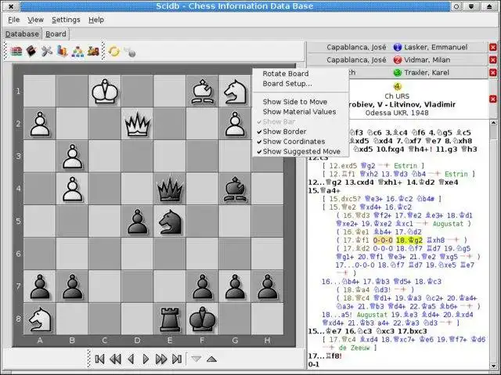
Task: Close the Lasker, Emmanuel game tab
Action: click(493, 47)
